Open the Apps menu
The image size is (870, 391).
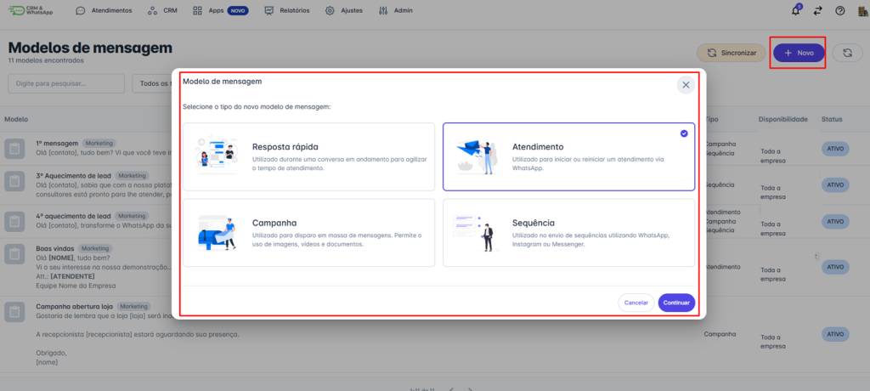[x=220, y=10]
